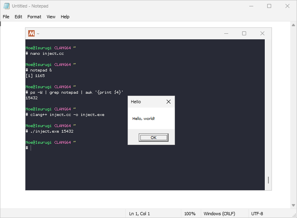
Task: Close the Notepad window
Action: click(287, 6)
